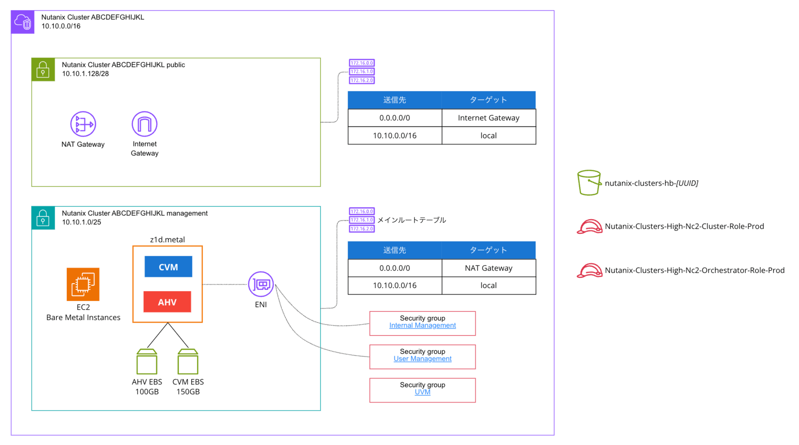Click the CVM EBS 150GB label
Image resolution: width=799 pixels, height=445 pixels.
click(x=188, y=387)
